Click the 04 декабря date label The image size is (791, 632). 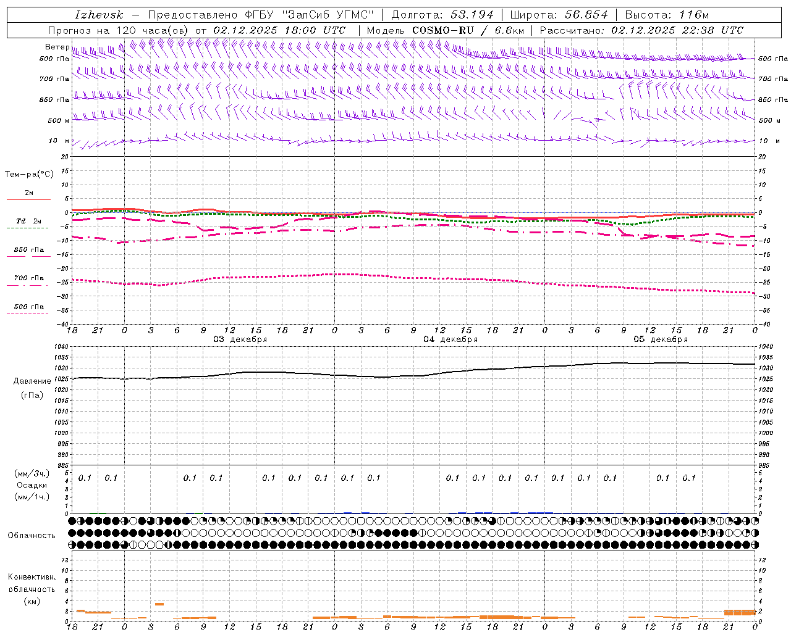coord(450,339)
